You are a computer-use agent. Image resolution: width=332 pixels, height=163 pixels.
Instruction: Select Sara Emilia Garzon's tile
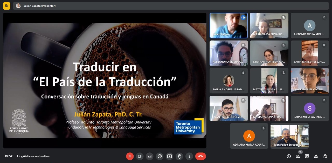310,108
